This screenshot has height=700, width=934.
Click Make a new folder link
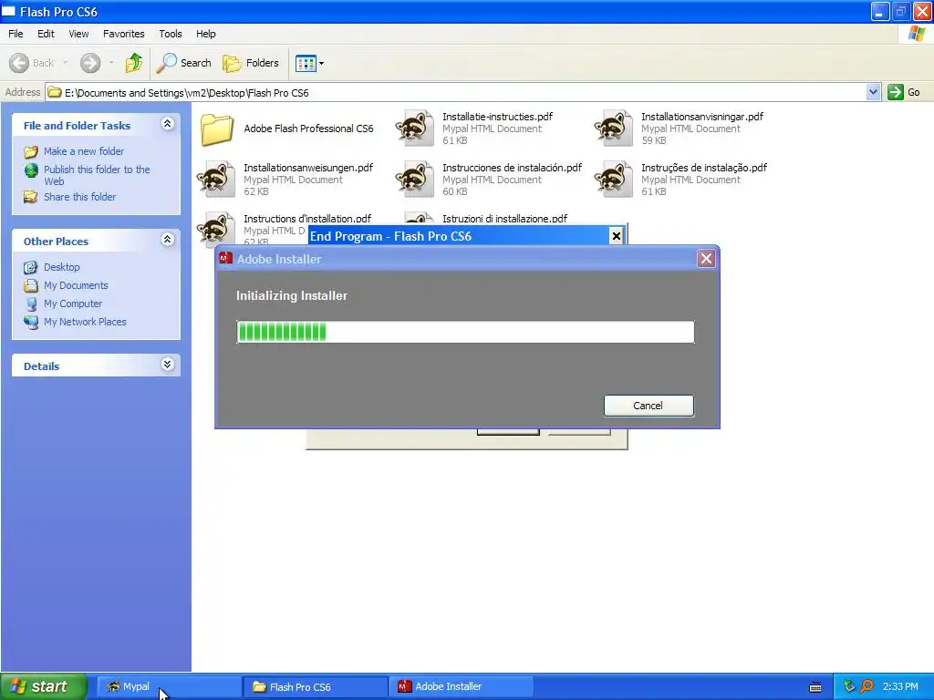[84, 151]
